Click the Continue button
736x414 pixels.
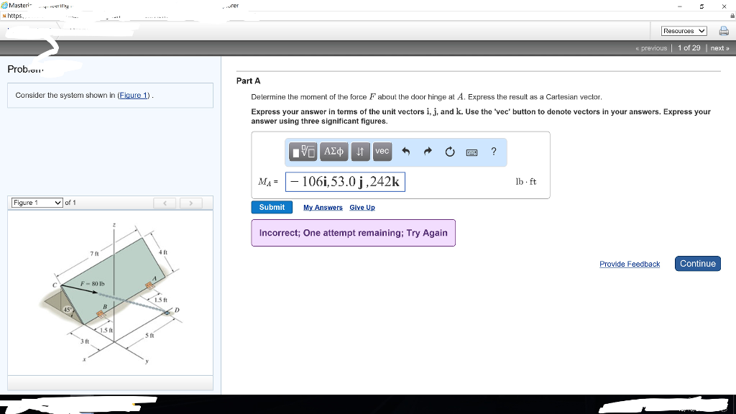(697, 263)
